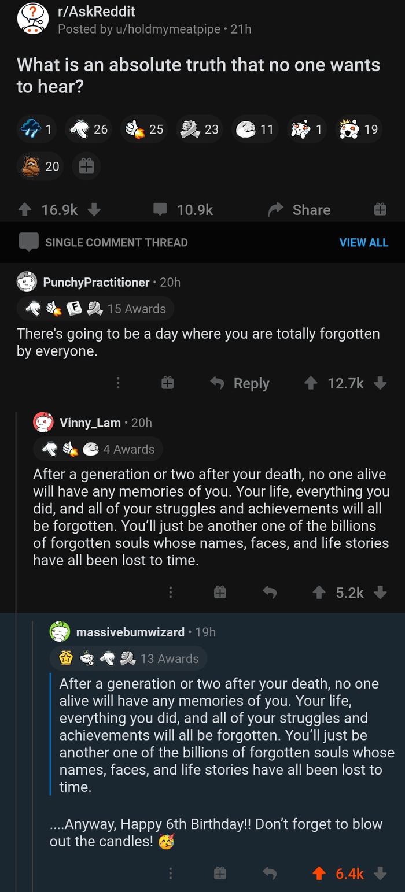The width and height of the screenshot is (405, 892).
Task: Remove upvote on massivebumwizard's comment
Action: click(319, 873)
